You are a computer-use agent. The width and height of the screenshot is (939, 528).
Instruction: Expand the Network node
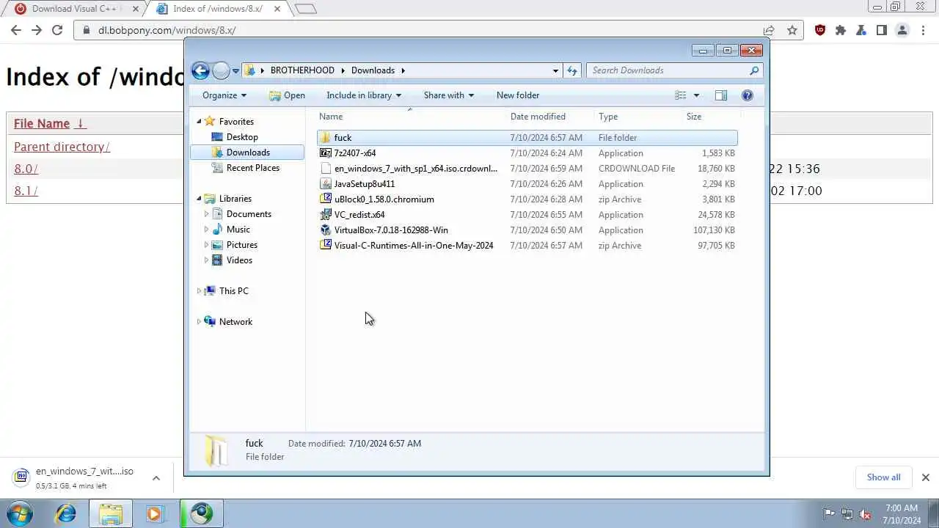click(x=199, y=322)
